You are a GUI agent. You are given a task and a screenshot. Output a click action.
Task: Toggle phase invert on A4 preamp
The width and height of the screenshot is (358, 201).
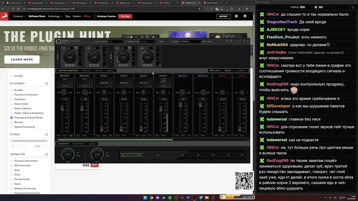(147, 65)
